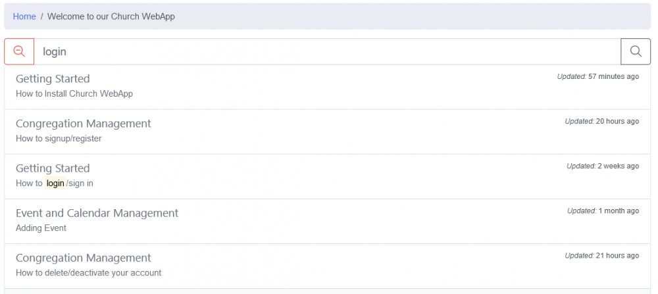Select "How to Install Church WebApp" article

[74, 94]
